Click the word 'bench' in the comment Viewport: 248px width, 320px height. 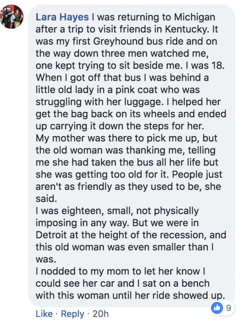(195, 283)
